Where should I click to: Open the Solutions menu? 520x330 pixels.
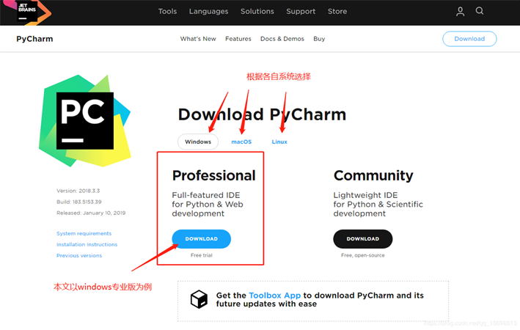pos(257,11)
